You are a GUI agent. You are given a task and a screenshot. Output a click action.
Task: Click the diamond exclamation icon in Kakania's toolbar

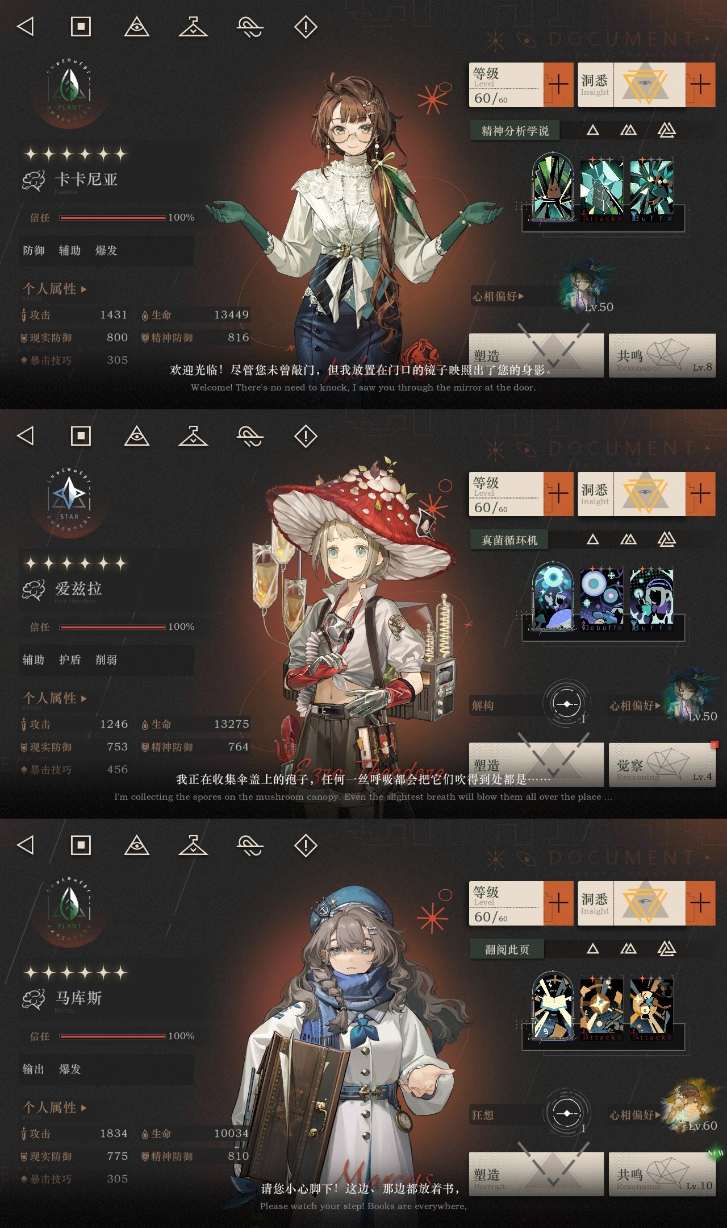tap(306, 27)
